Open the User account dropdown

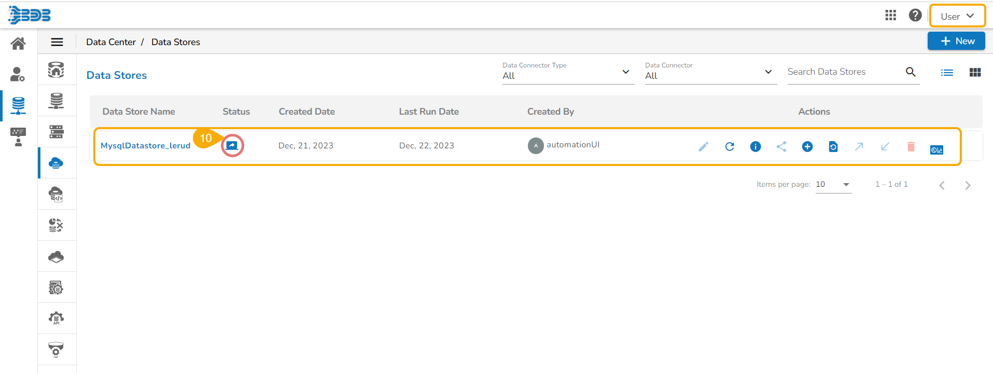click(x=957, y=16)
